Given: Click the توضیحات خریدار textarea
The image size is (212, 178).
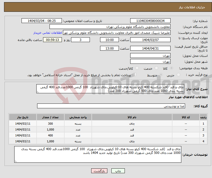Looking at the screenshot, I should click(98, 154).
